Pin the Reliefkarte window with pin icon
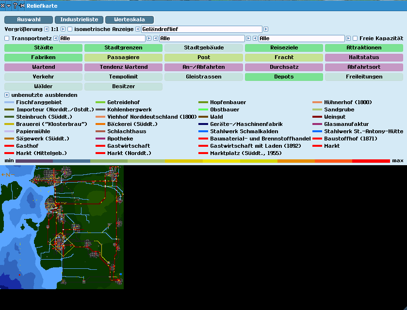 tap(22, 6)
